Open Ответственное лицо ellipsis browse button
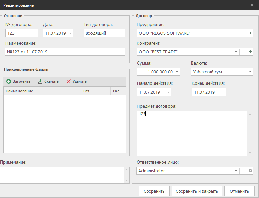This screenshot has width=259, height=198. [x=243, y=171]
